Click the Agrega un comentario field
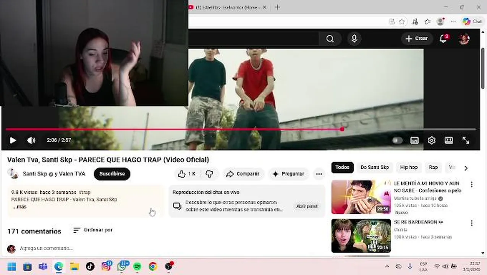The image size is (487, 275). 46,248
